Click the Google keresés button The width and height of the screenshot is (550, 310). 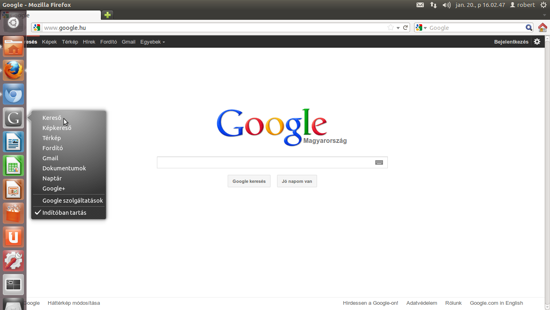pyautogui.click(x=249, y=181)
